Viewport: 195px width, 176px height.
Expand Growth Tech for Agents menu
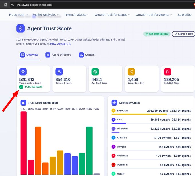pos(154,15)
